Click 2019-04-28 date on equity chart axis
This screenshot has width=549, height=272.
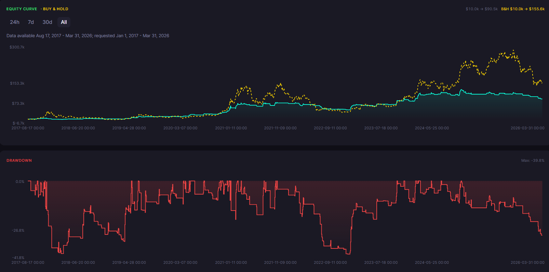[129, 128]
